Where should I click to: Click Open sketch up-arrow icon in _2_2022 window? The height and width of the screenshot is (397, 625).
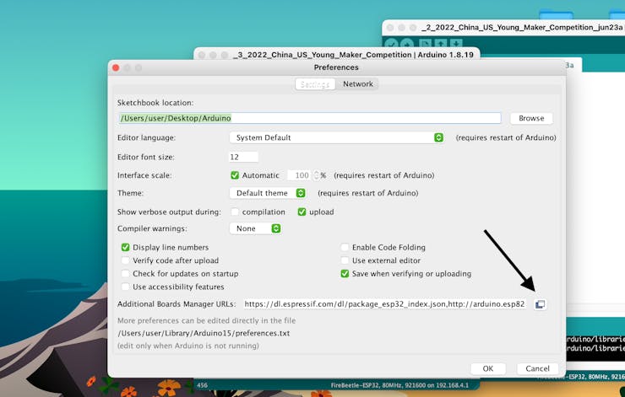(x=440, y=44)
